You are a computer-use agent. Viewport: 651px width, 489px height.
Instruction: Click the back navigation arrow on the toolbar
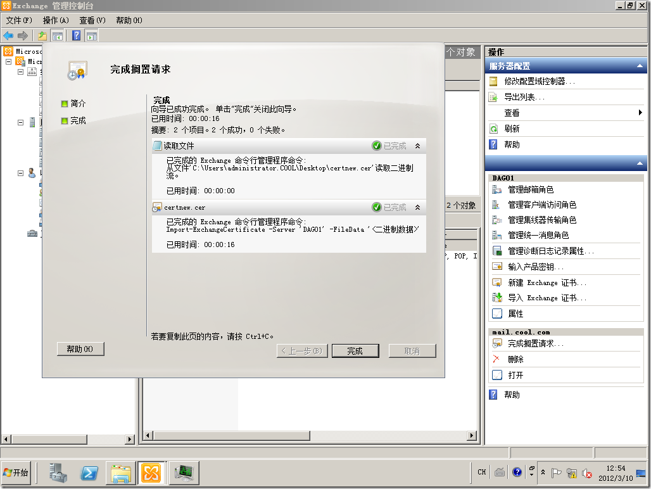pos(8,35)
